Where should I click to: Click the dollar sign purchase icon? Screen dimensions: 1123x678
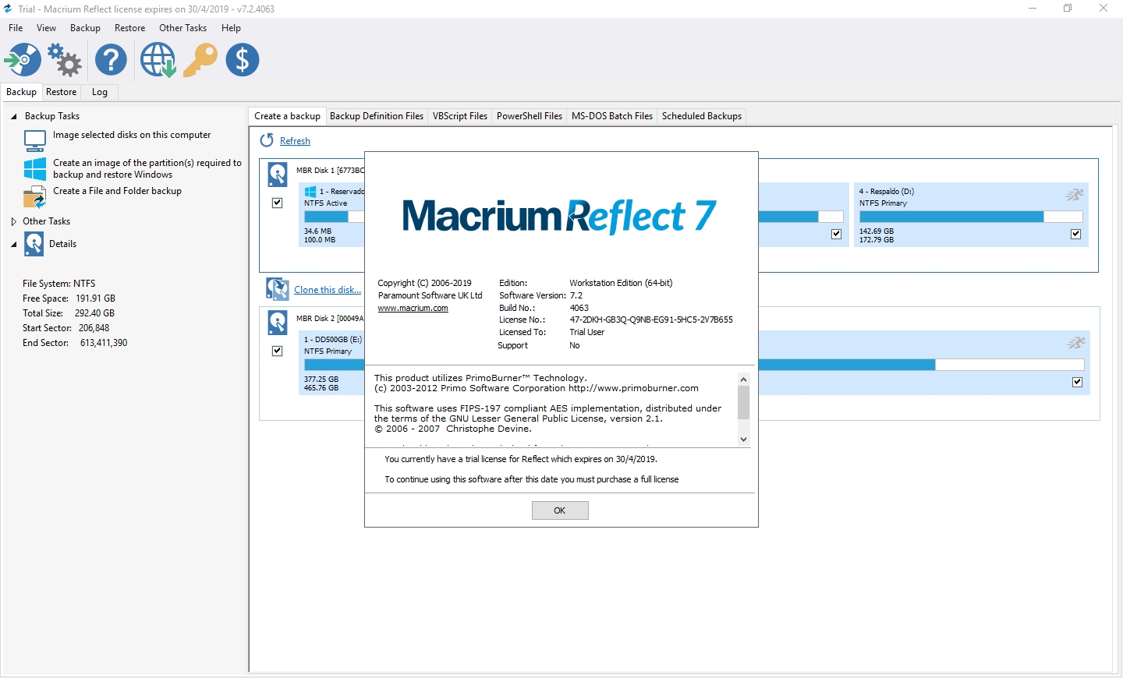pyautogui.click(x=243, y=60)
